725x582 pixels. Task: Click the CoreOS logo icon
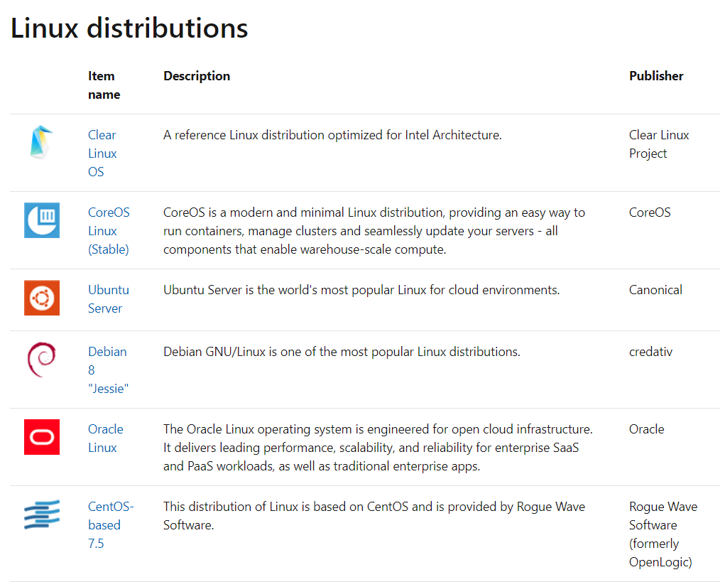point(41,220)
